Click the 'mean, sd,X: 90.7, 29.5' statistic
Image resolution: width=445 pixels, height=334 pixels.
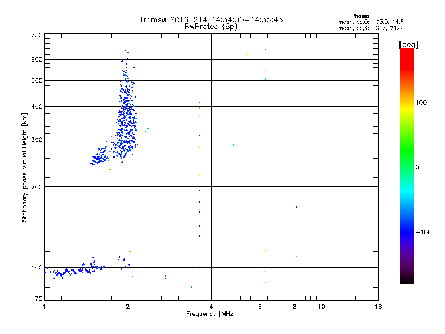click(x=370, y=28)
